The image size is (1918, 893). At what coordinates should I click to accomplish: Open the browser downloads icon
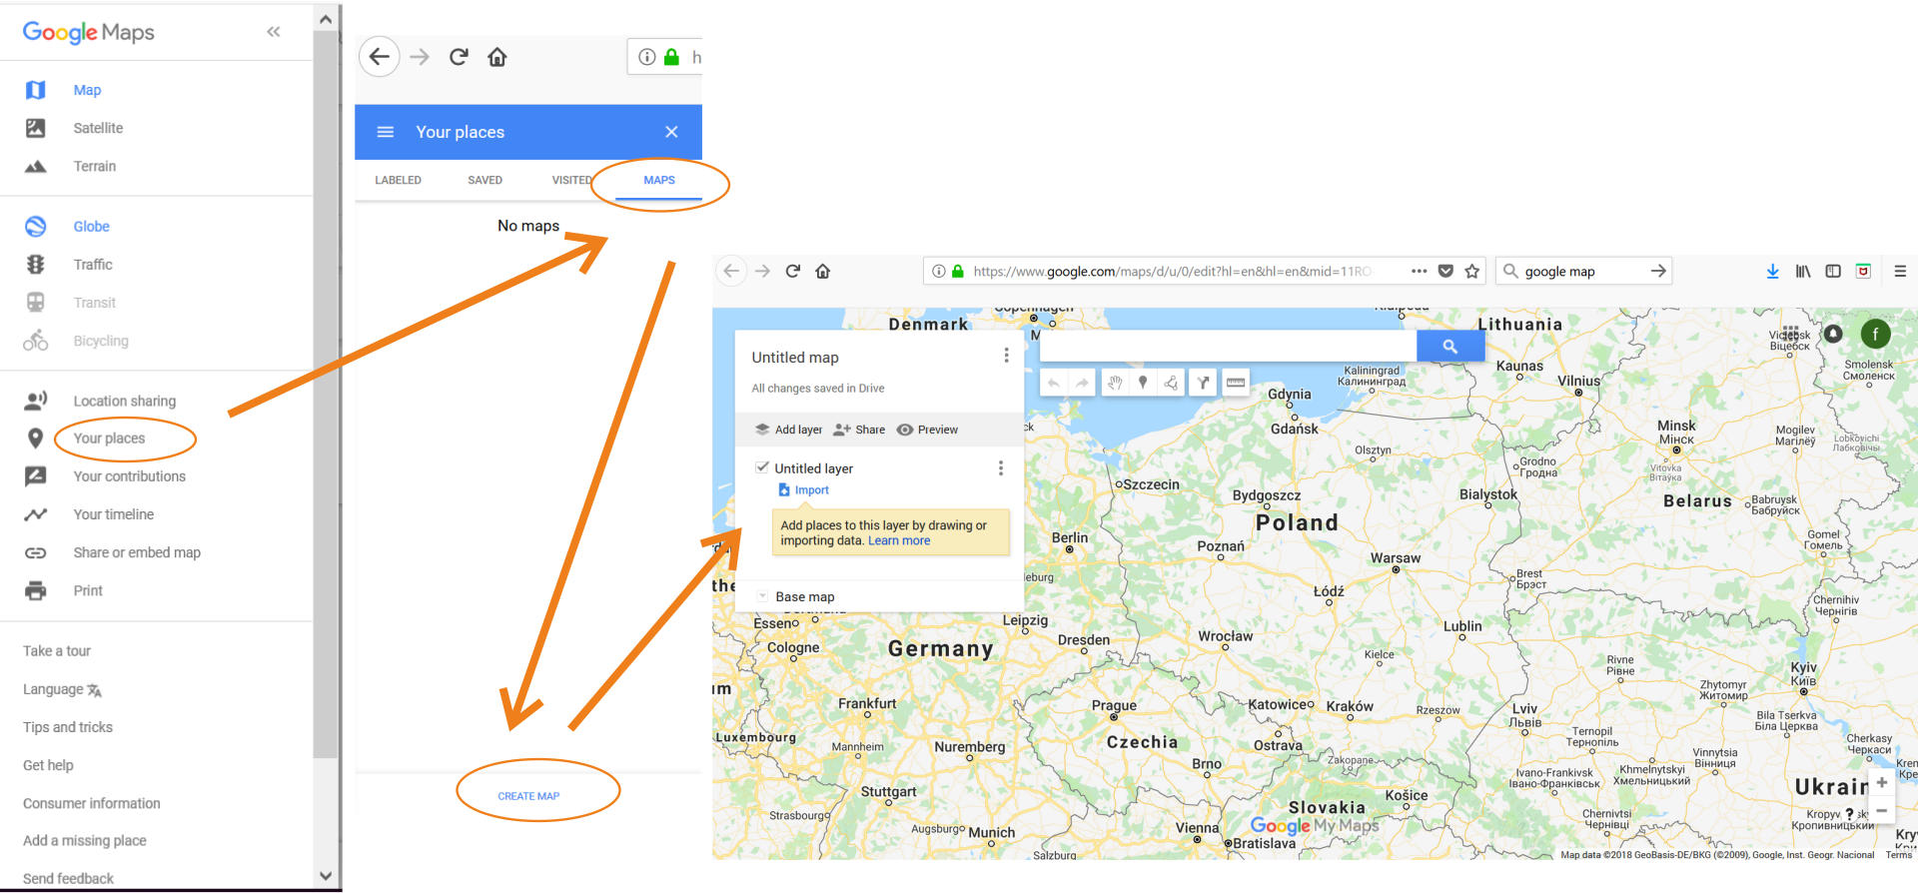(1773, 271)
